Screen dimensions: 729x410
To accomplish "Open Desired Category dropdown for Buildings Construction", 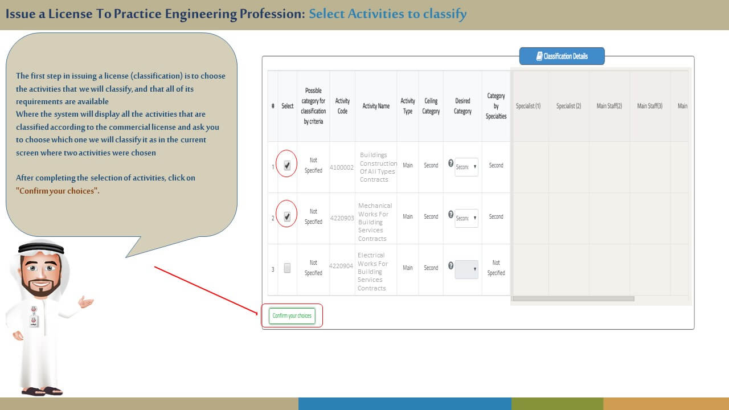I will pos(466,167).
